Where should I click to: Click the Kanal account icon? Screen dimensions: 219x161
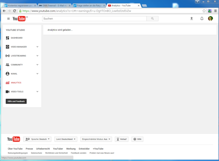7,74
